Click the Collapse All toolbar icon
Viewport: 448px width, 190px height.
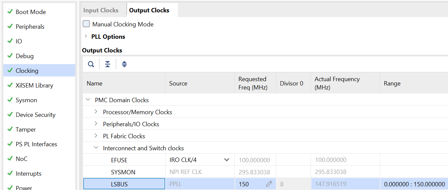tap(107, 64)
